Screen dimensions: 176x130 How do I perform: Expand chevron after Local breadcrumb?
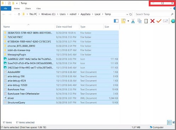[103, 14]
